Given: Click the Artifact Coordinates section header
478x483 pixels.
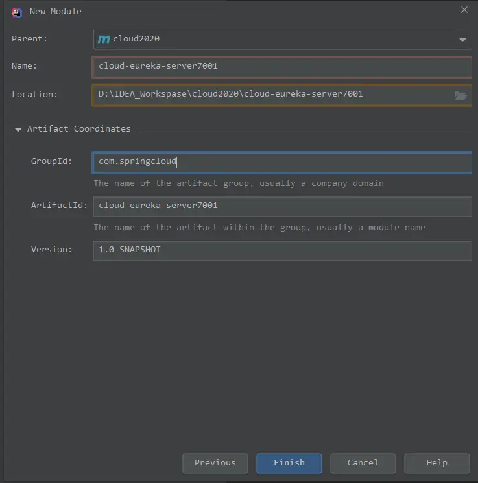Looking at the screenshot, I should [78, 129].
